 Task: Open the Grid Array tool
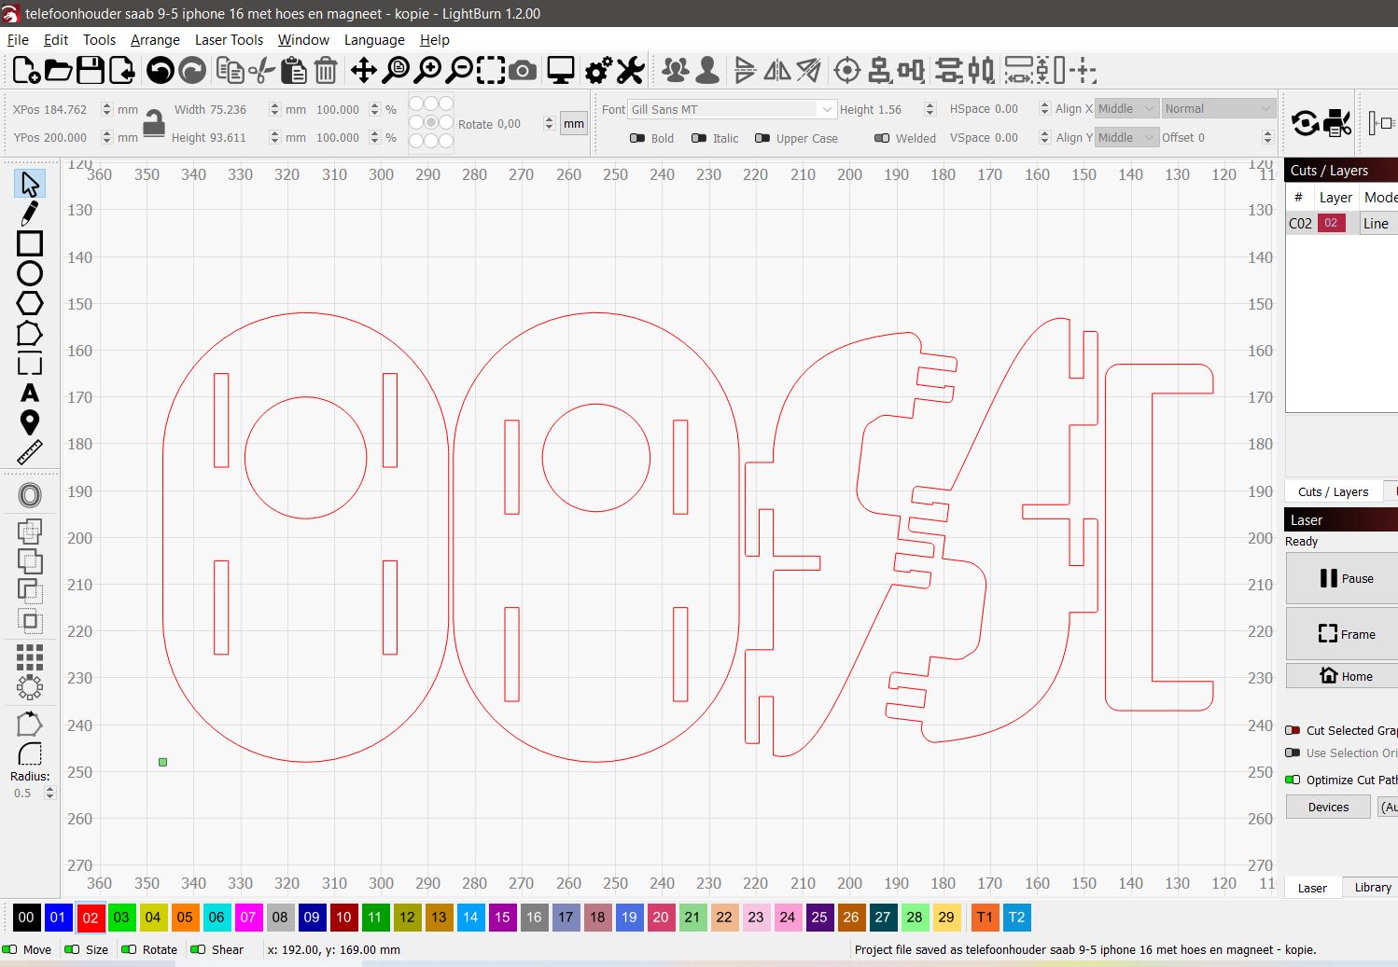point(30,657)
